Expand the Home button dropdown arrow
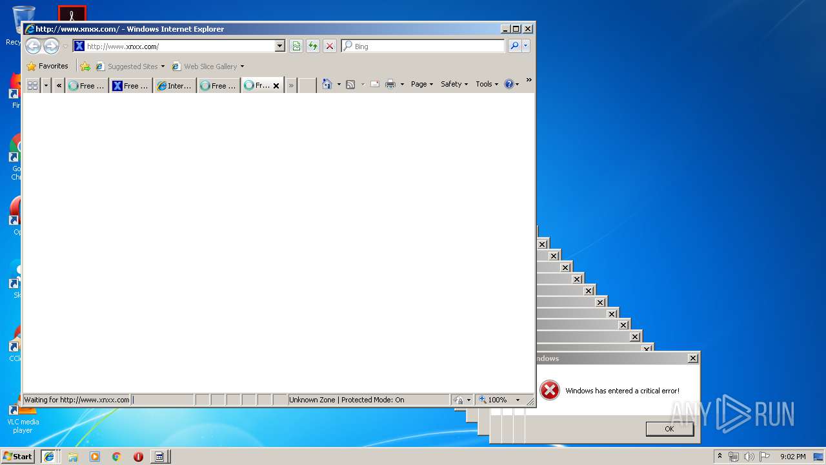The height and width of the screenshot is (465, 826). coord(339,84)
